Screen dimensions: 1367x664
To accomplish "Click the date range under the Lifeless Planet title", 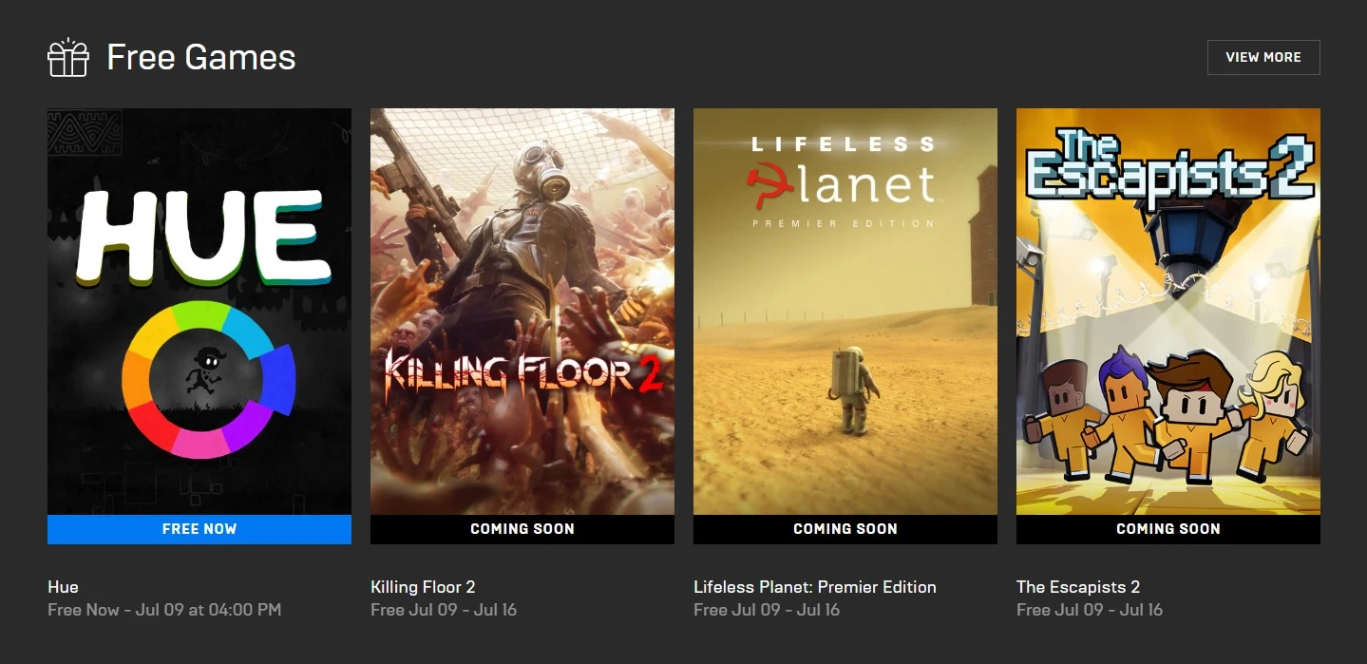I will [x=767, y=610].
